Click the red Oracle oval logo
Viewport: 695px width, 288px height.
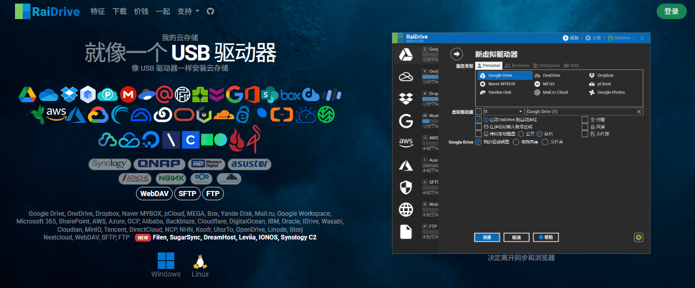[184, 115]
